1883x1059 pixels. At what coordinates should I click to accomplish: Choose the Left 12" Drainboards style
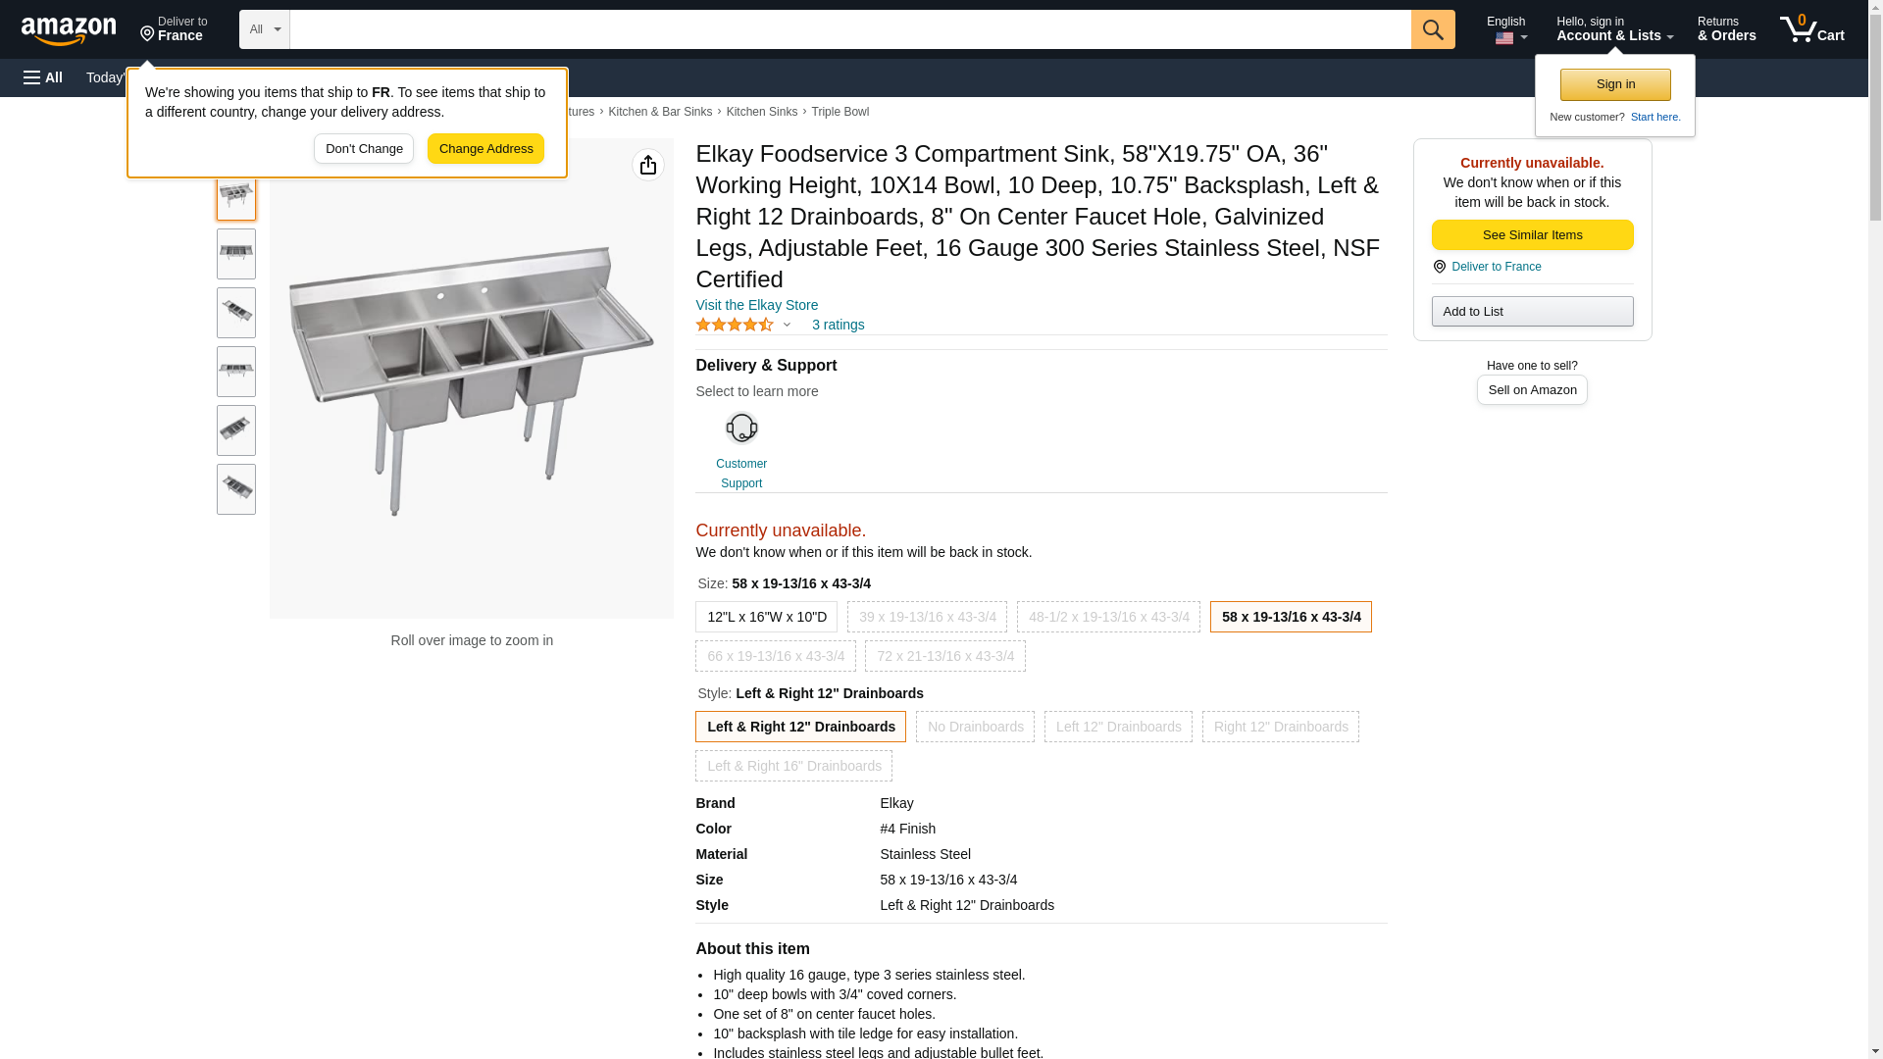[x=1118, y=727]
